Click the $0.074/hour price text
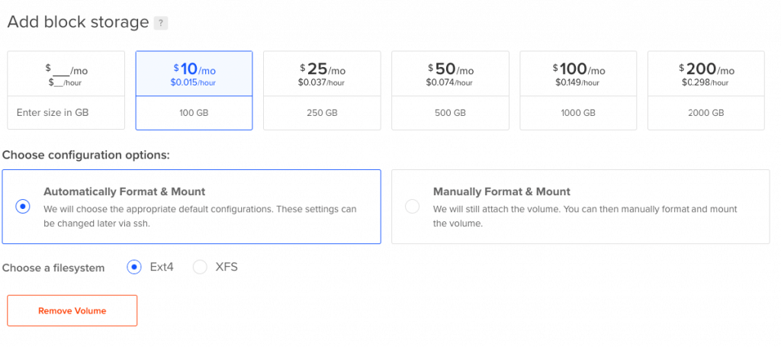This screenshot has height=347, width=781. pyautogui.click(x=450, y=82)
